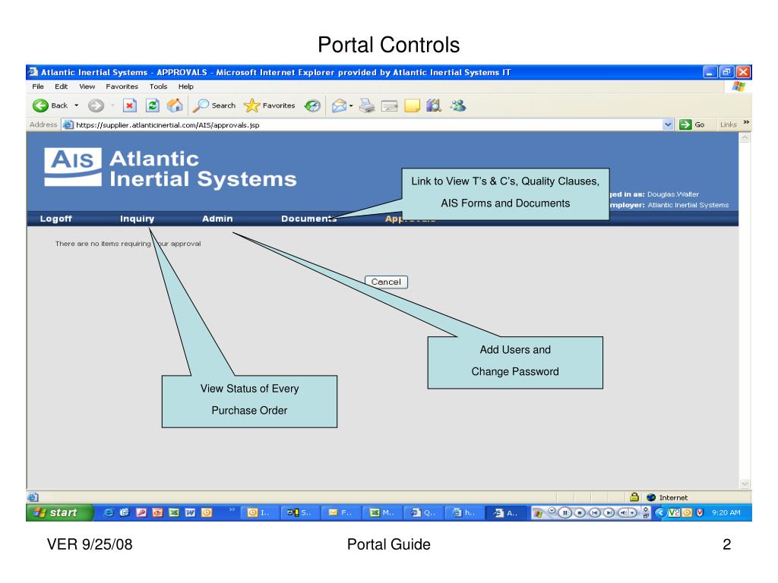Image resolution: width=778 pixels, height=583 pixels.
Task: Expand quick launch overflow chevron
Action: point(231,509)
